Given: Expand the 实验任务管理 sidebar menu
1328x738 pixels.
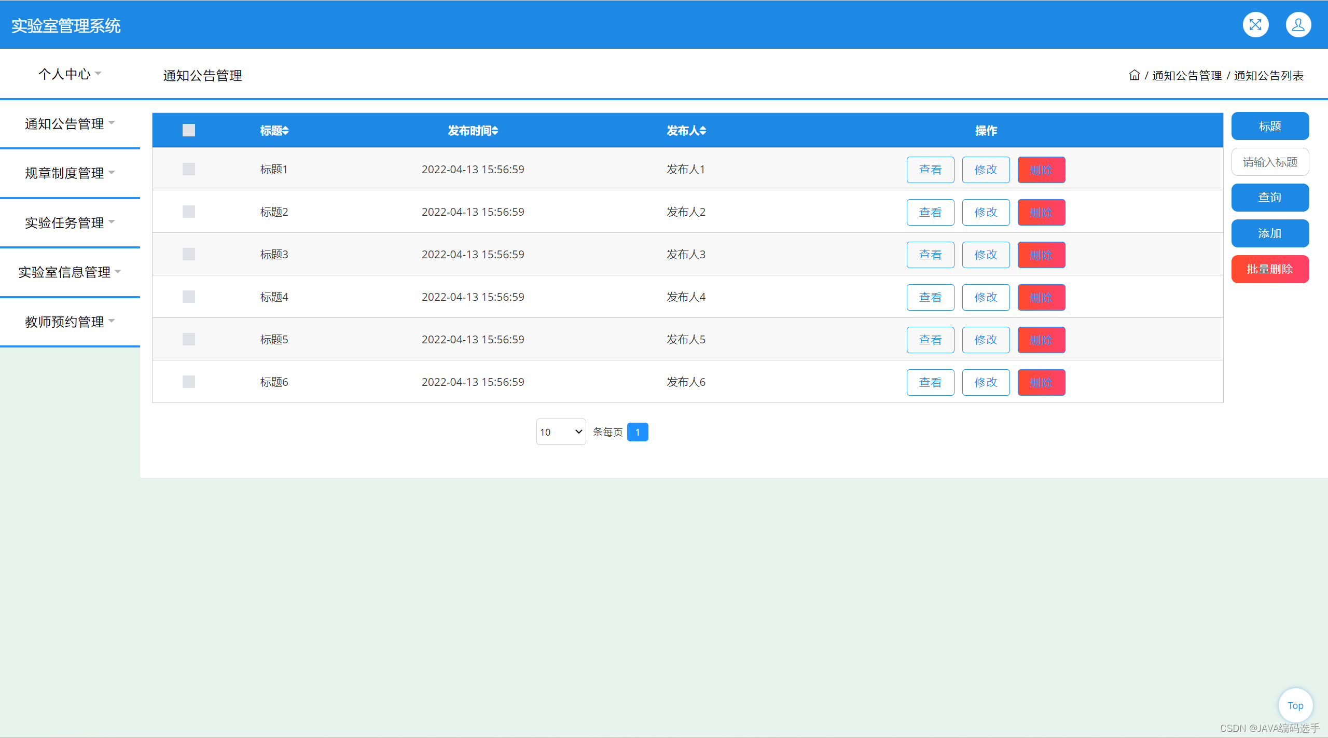Looking at the screenshot, I should tap(70, 222).
